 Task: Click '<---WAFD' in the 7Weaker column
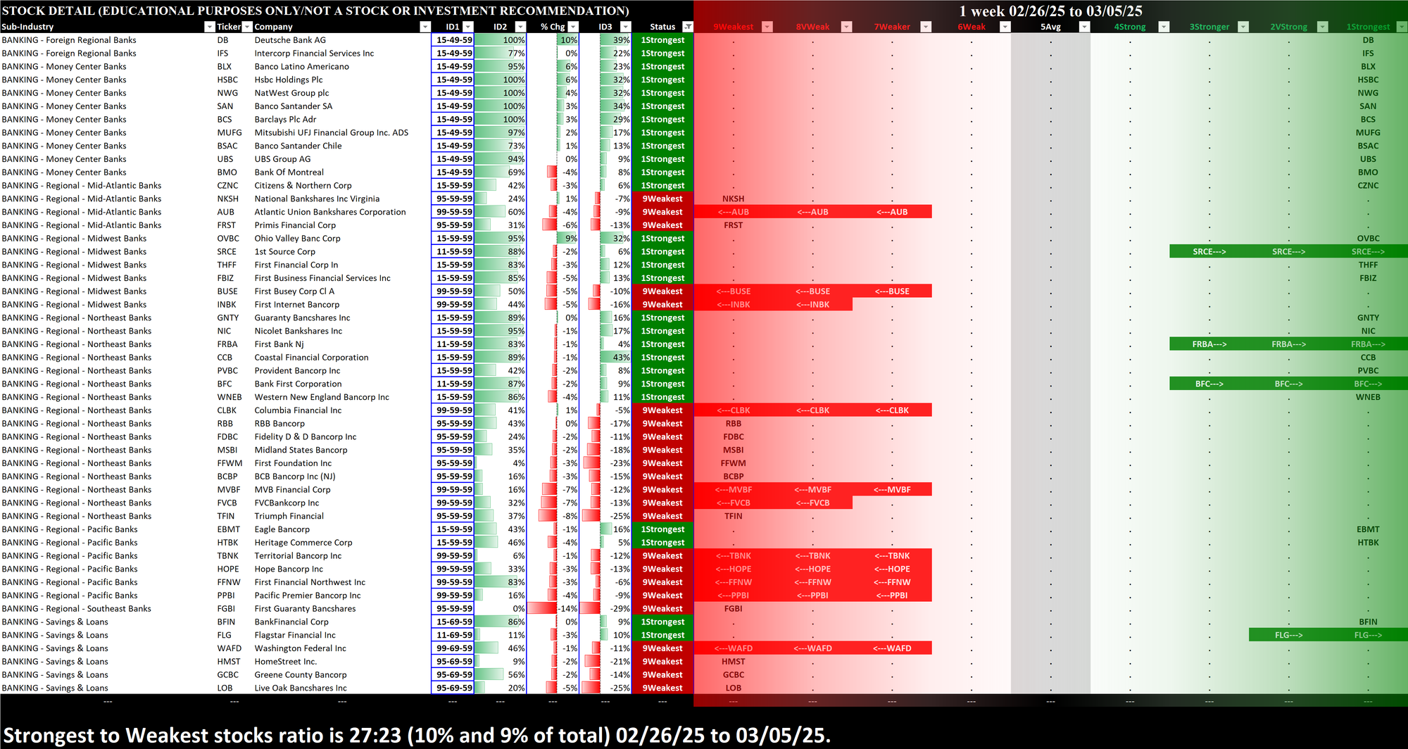(892, 648)
